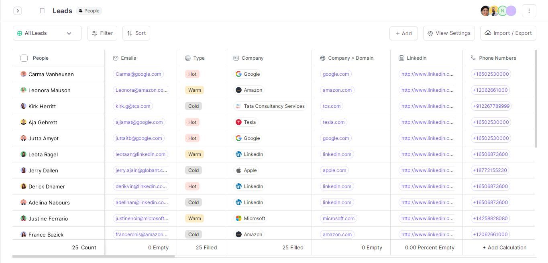Click the People tag beside the Leads title

[89, 11]
